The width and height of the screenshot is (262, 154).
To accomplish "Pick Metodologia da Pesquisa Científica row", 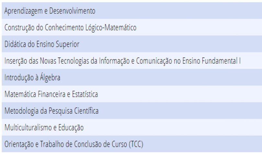I will [132, 110].
